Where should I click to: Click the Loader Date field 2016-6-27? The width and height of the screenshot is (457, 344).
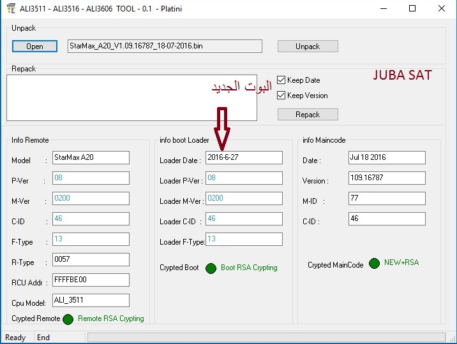point(244,157)
